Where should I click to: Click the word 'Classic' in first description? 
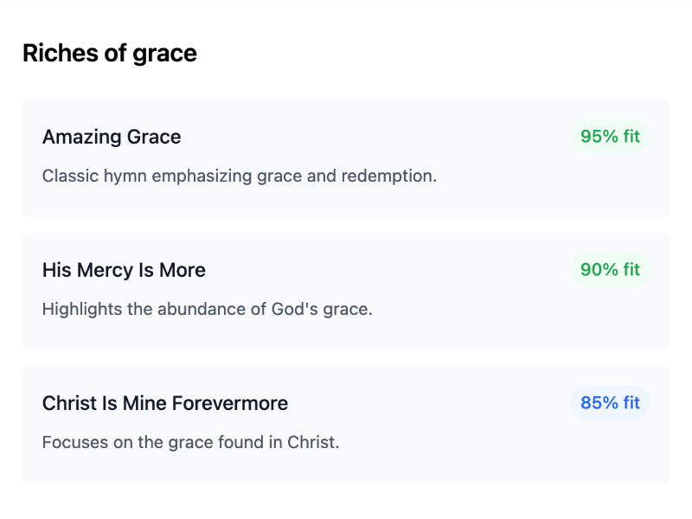[x=68, y=176]
